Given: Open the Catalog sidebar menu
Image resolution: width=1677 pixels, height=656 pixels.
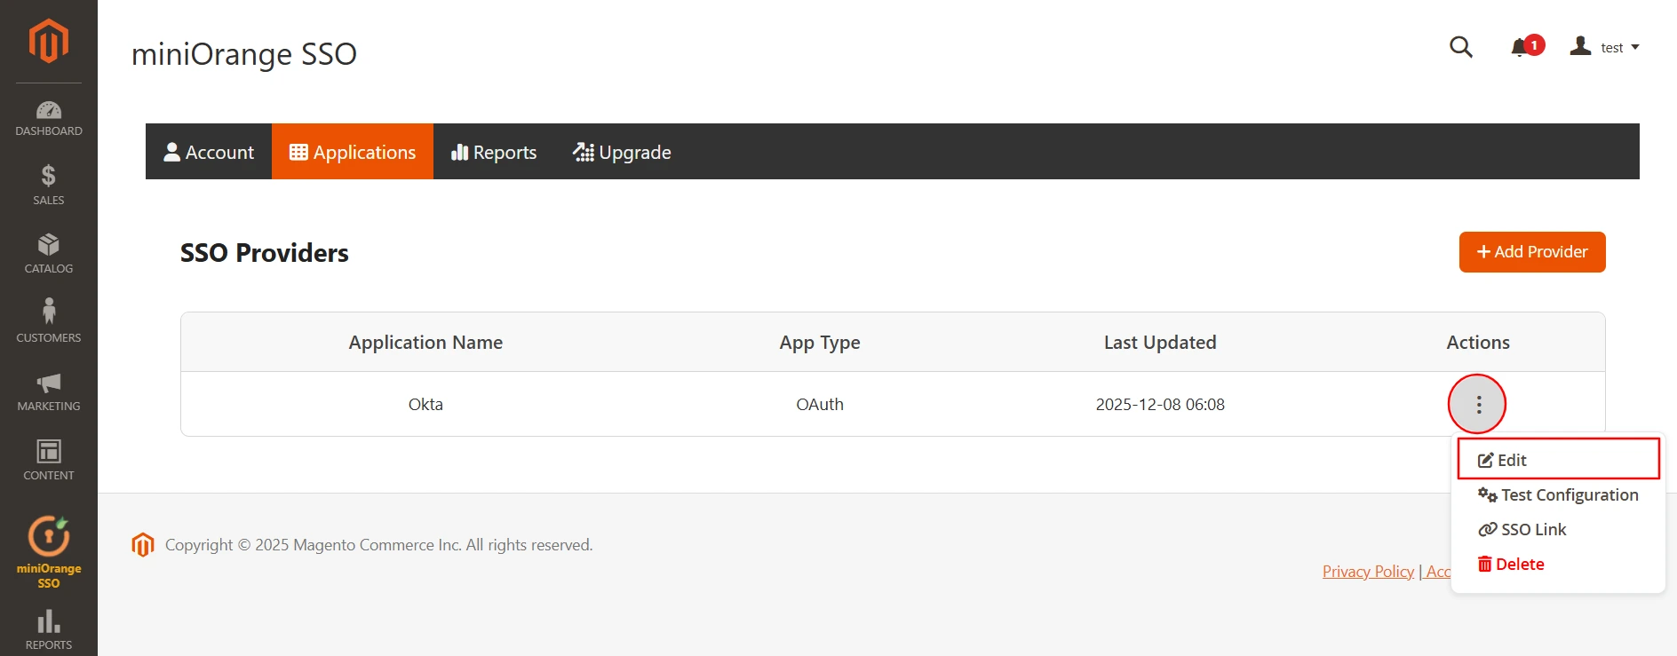Looking at the screenshot, I should [x=49, y=254].
